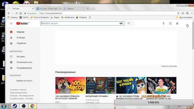Open a new tab button
Viewport: 194px width, 109px height.
click(x=93, y=9)
